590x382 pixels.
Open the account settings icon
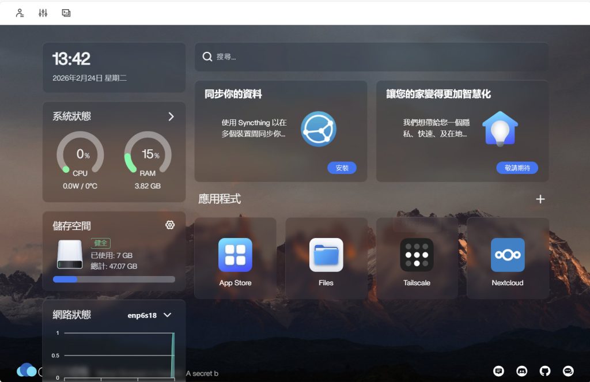point(20,13)
